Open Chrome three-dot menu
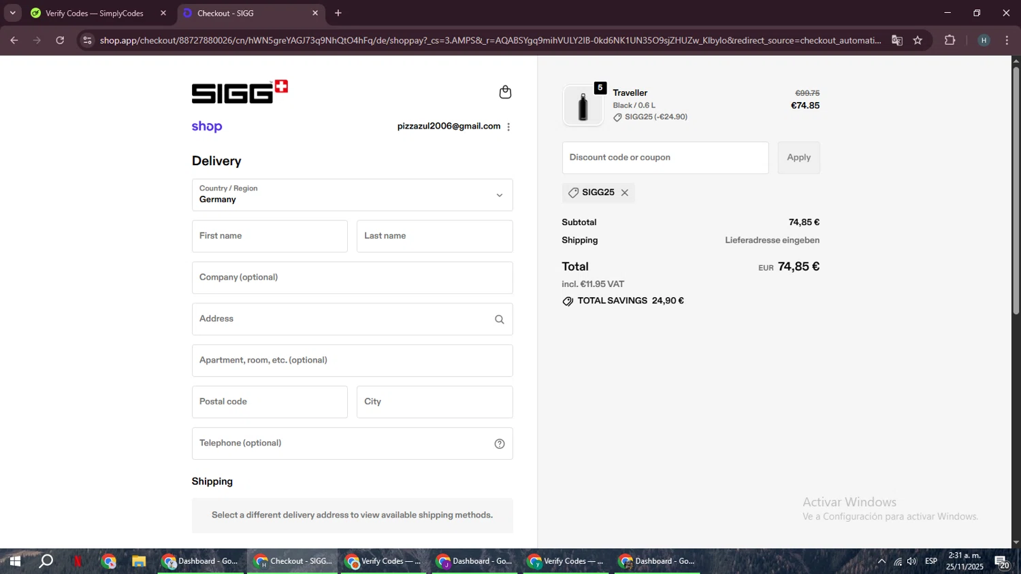This screenshot has height=574, width=1021. click(1007, 40)
